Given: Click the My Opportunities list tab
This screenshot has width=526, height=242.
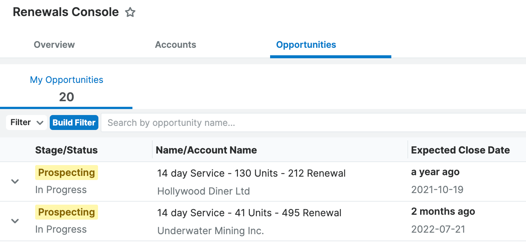Looking at the screenshot, I should click(x=67, y=80).
